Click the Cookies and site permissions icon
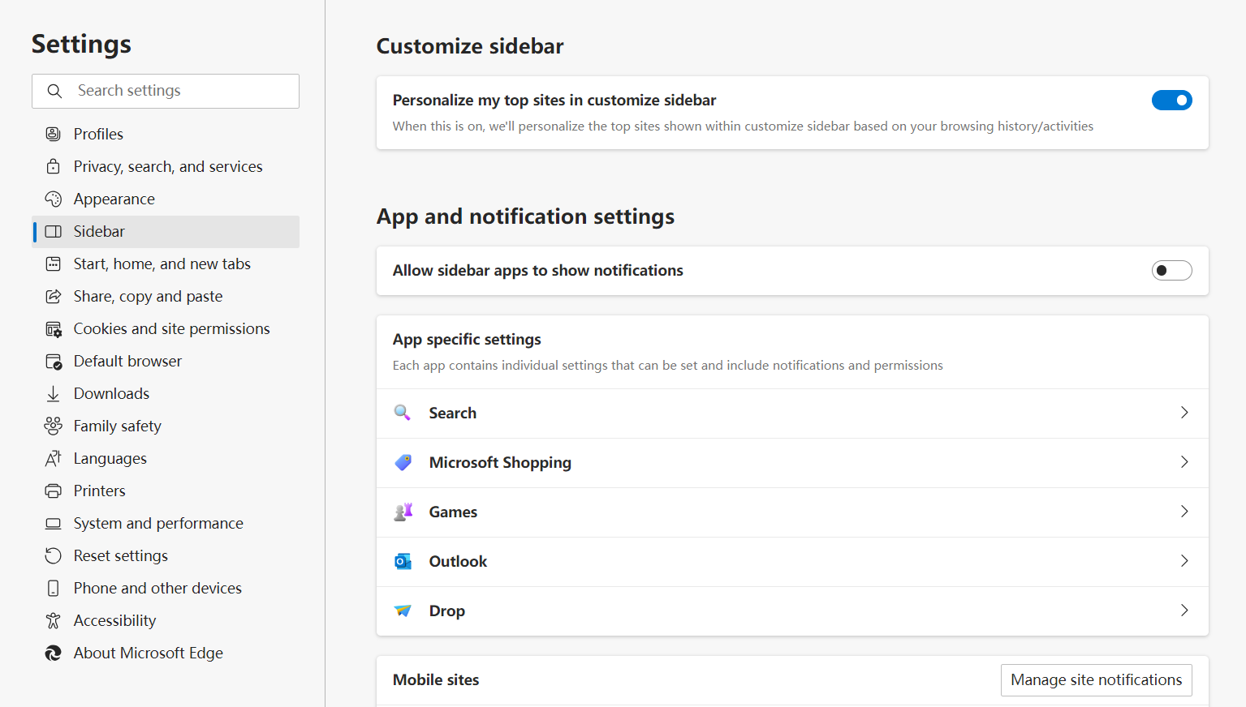This screenshot has height=707, width=1246. click(54, 328)
